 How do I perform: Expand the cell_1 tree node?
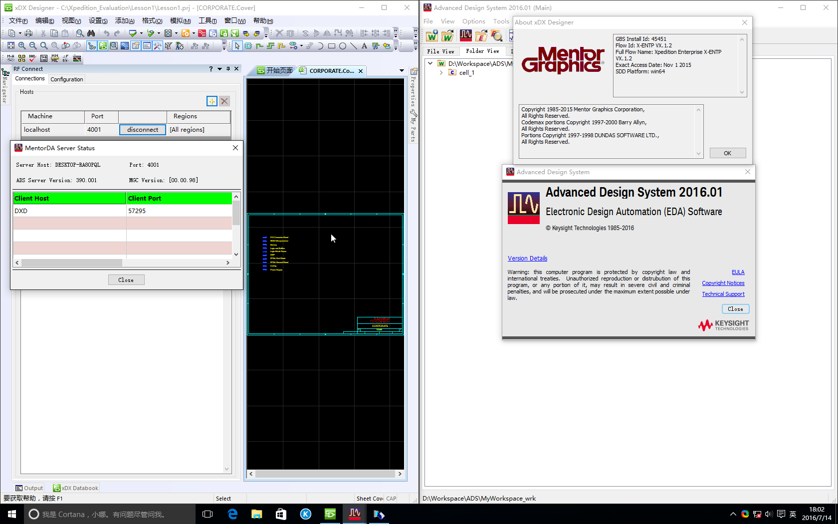point(441,73)
